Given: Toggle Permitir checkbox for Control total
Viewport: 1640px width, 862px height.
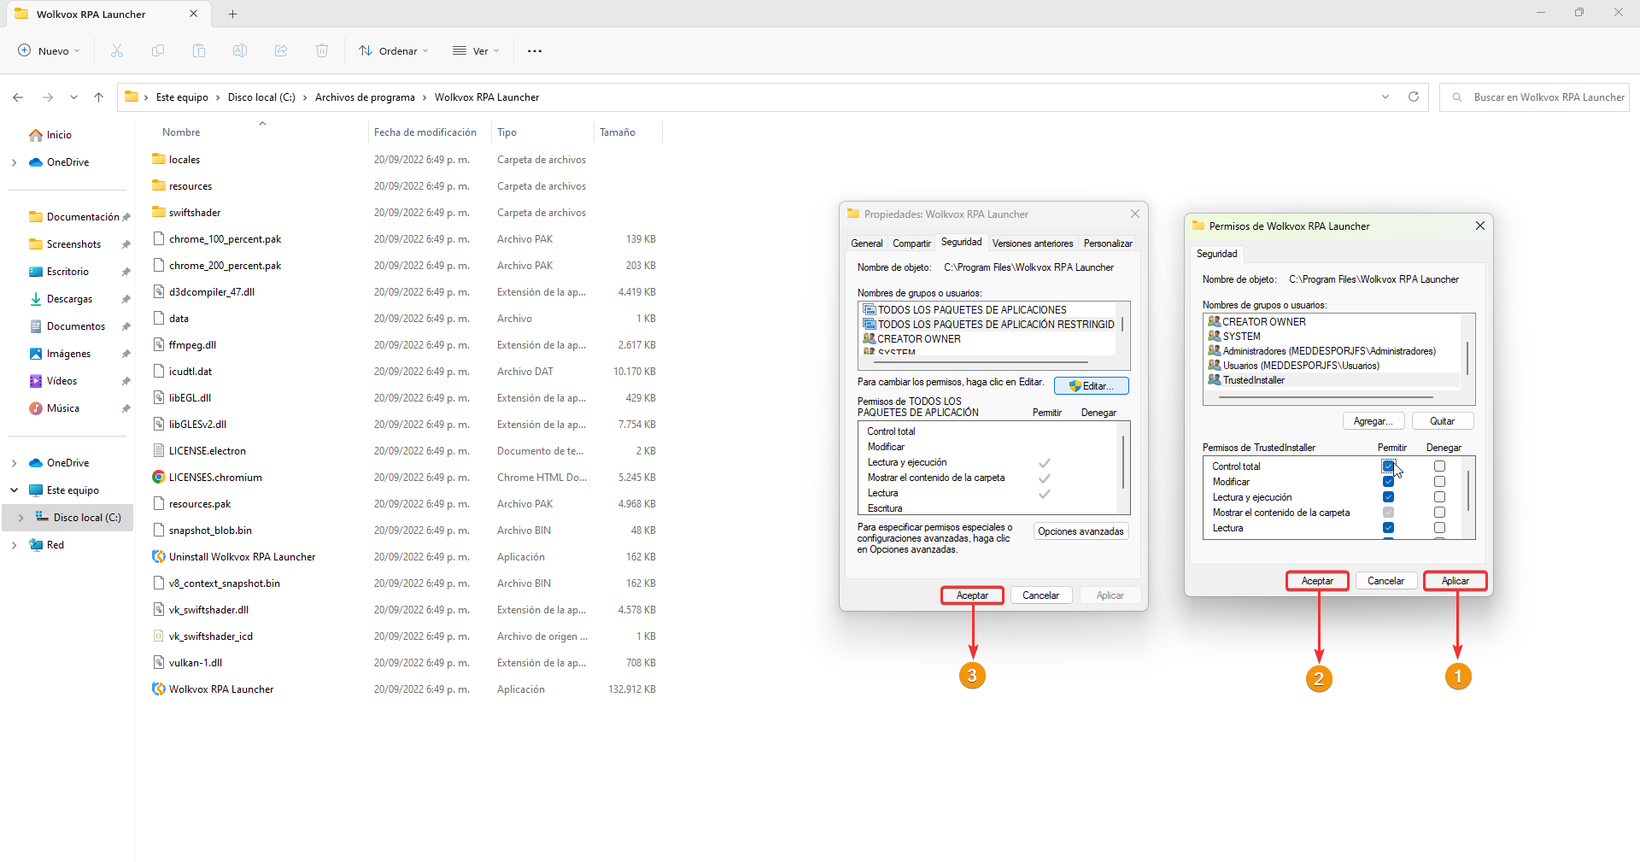Looking at the screenshot, I should [1388, 466].
